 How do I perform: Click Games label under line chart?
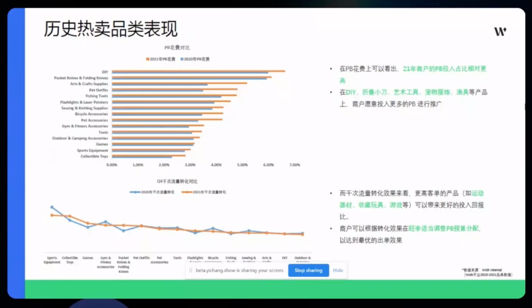[88, 258]
